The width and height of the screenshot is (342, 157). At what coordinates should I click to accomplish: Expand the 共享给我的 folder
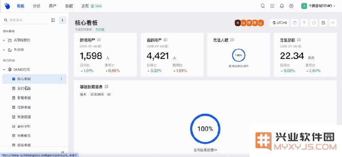click(x=4, y=40)
